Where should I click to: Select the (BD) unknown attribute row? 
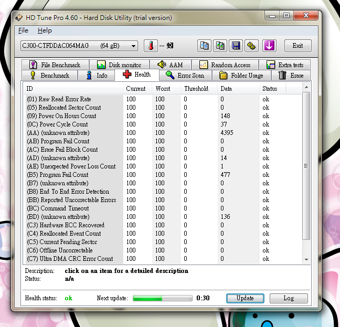[163, 217]
